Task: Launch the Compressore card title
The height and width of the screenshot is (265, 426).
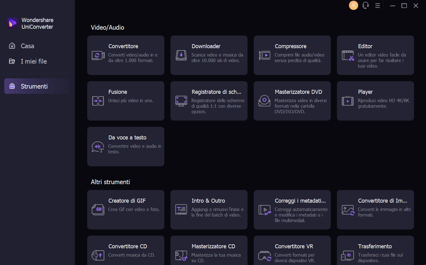Action: [291, 46]
